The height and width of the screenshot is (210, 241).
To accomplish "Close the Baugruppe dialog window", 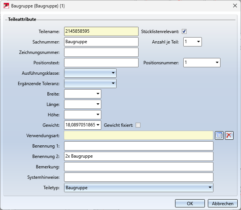I will click(235, 6).
